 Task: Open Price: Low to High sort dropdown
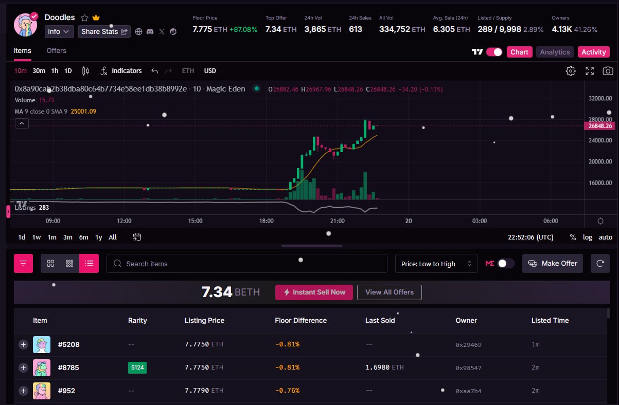(436, 264)
